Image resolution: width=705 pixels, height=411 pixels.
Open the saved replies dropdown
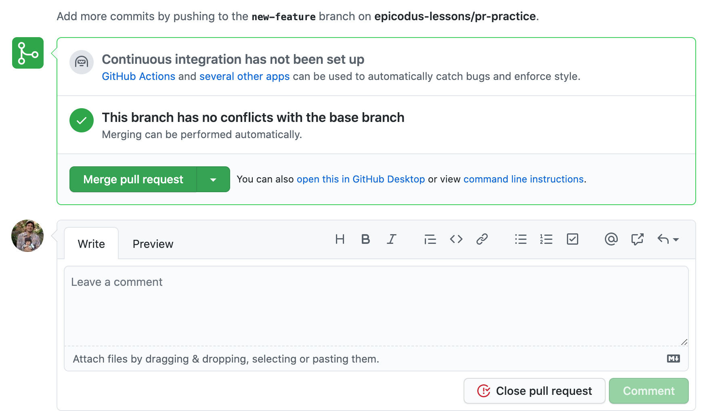(668, 239)
